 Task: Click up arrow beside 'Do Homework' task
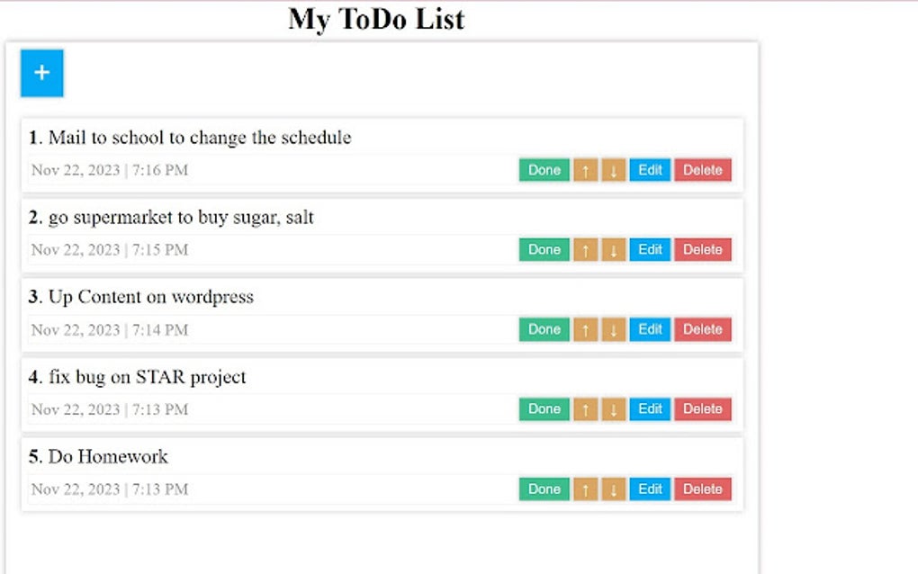pyautogui.click(x=585, y=489)
